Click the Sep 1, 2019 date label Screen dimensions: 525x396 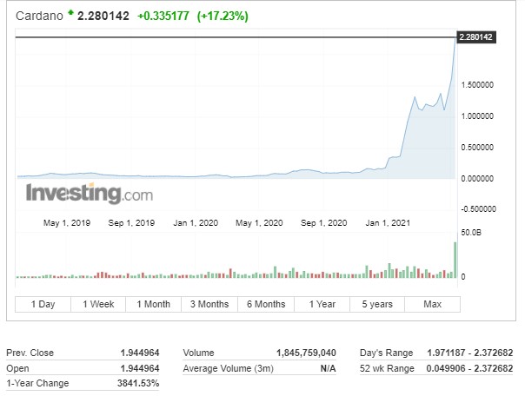(131, 222)
